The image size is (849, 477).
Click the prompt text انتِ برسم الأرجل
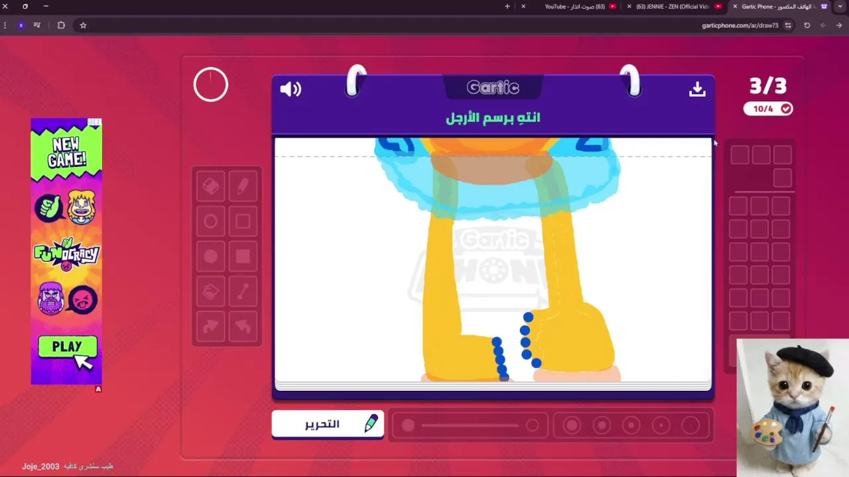493,118
